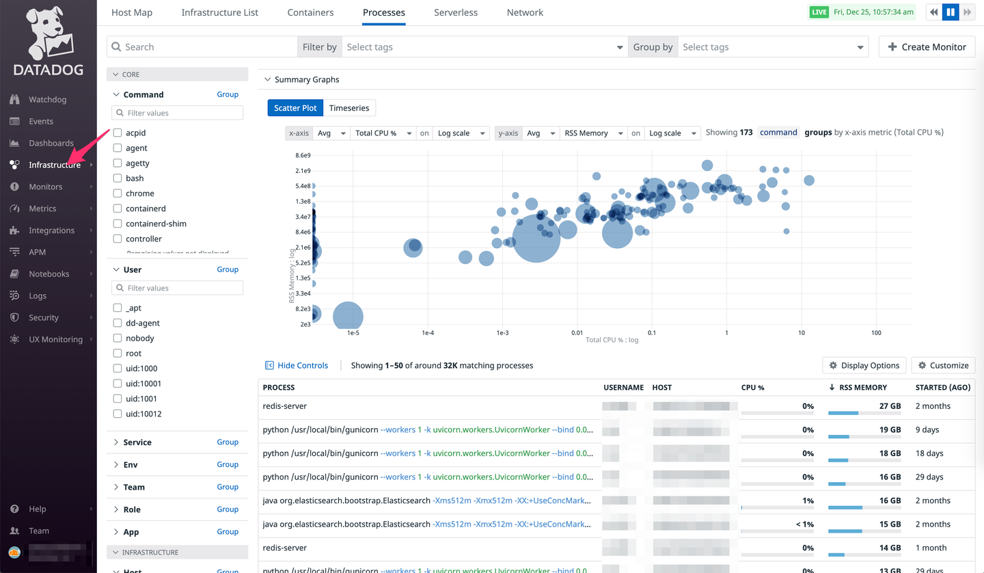The height and width of the screenshot is (573, 984).
Task: Enable the dd-agent user filter
Action: pyautogui.click(x=118, y=323)
